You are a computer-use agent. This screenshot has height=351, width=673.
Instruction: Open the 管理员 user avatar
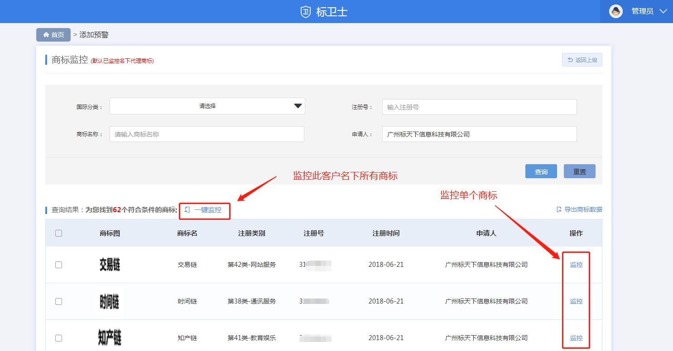click(x=616, y=11)
